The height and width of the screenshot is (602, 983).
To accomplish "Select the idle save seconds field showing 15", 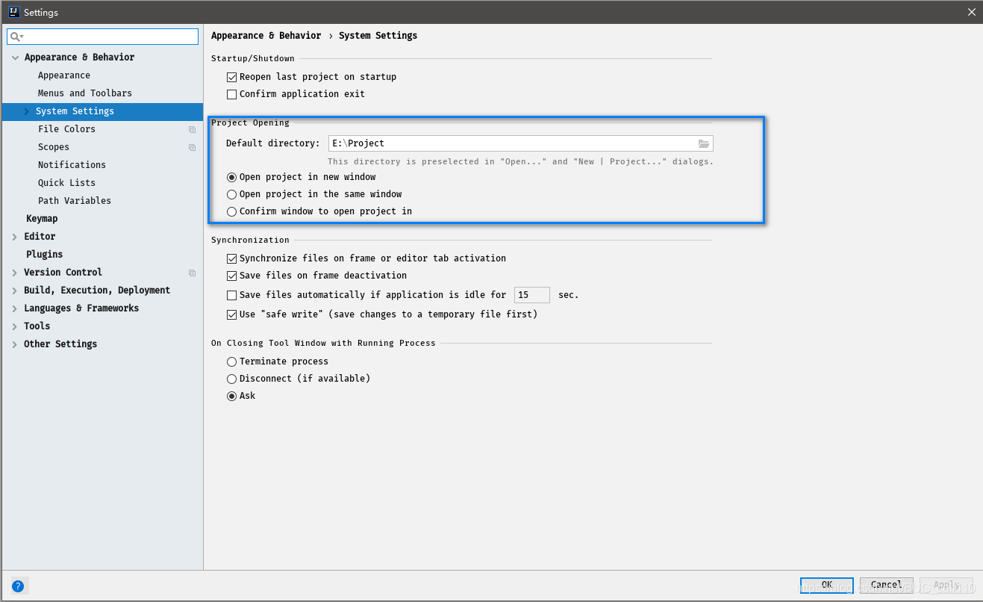I will [531, 294].
